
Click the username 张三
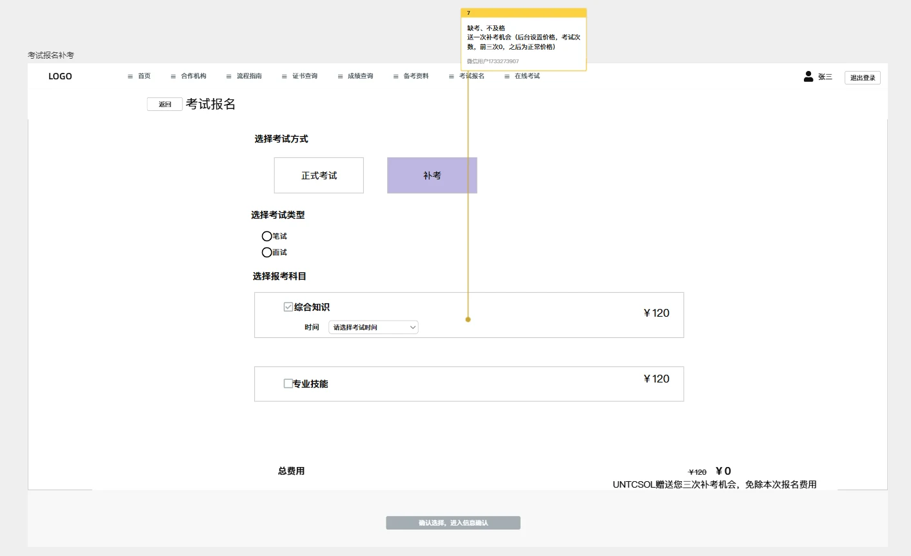coord(825,77)
